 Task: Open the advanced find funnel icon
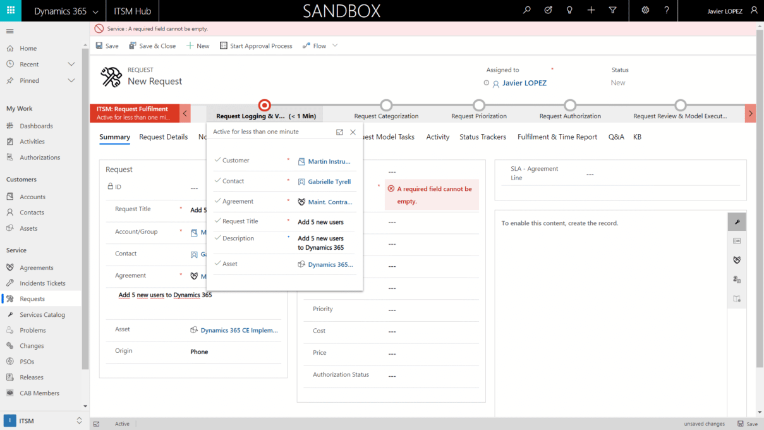(612, 11)
